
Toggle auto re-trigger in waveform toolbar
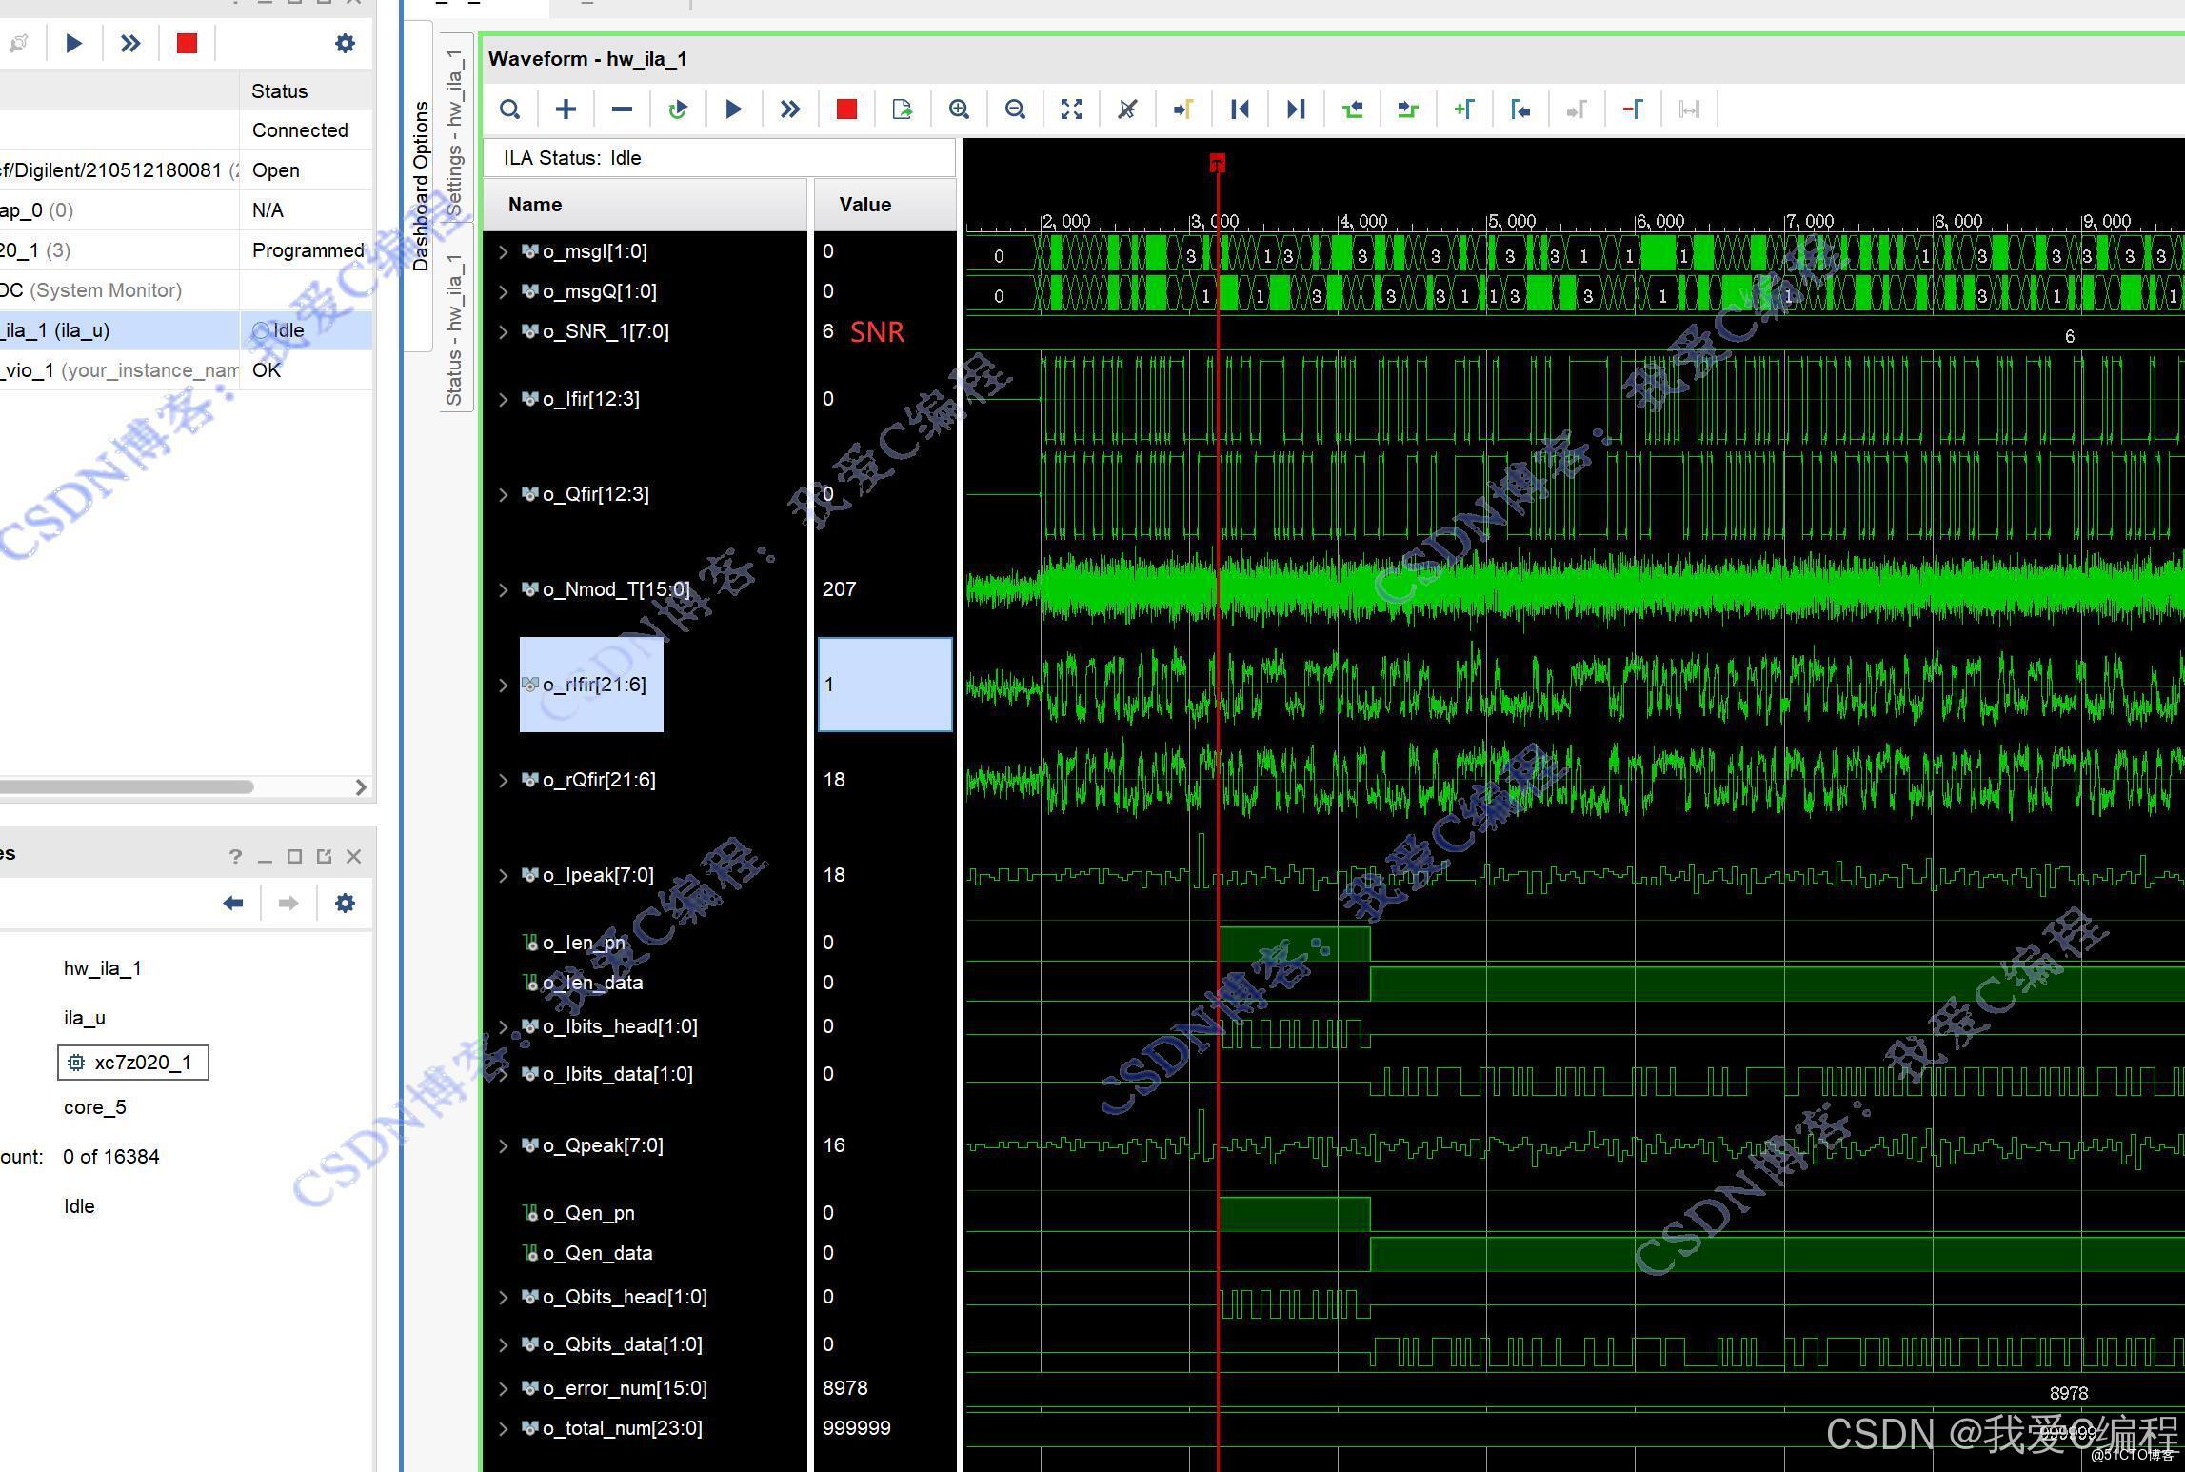point(678,109)
